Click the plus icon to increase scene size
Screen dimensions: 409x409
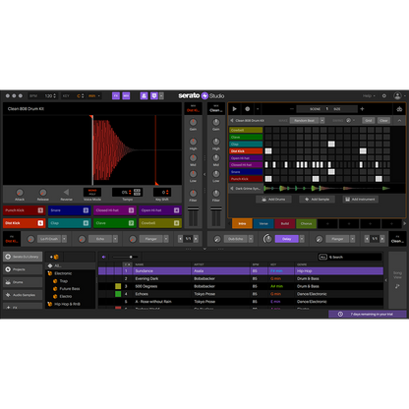tap(362, 109)
